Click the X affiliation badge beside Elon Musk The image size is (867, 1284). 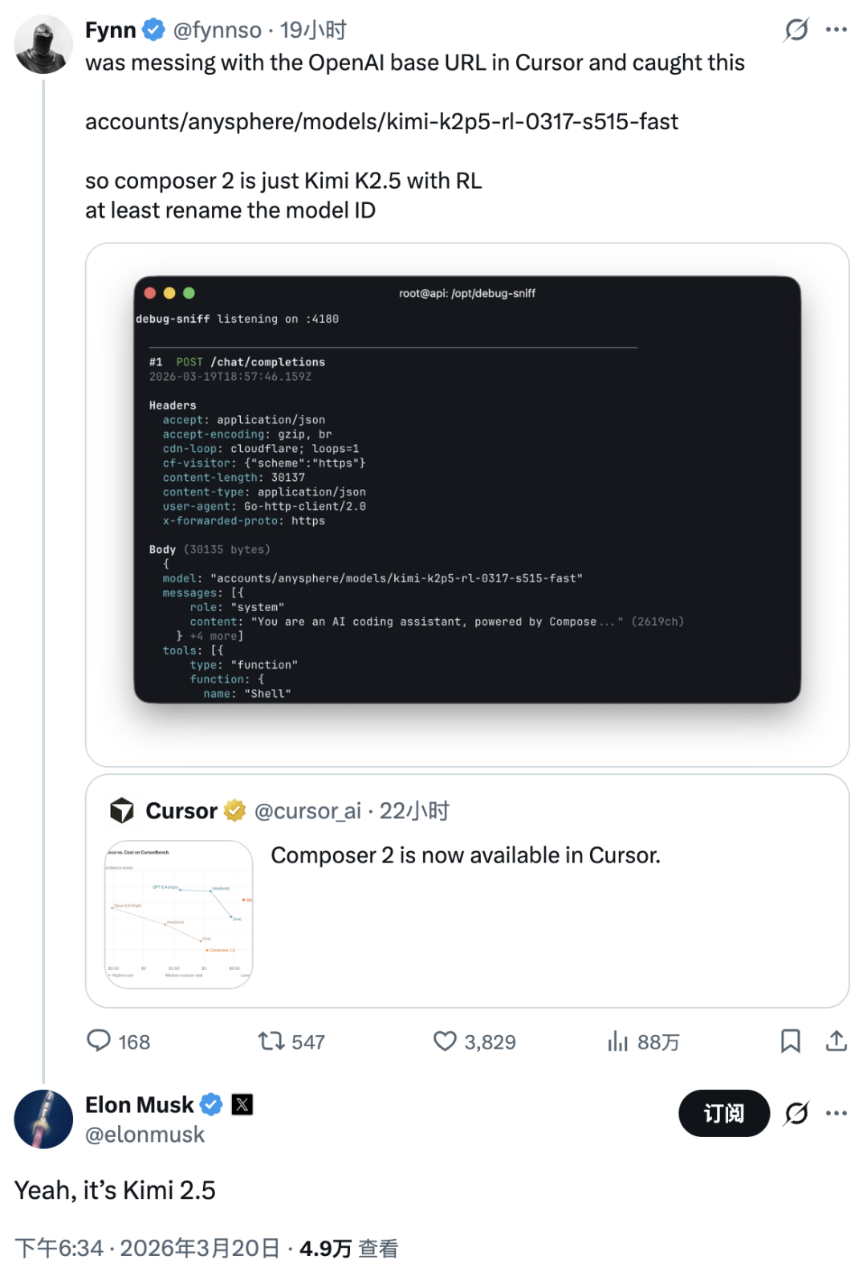click(x=242, y=1105)
